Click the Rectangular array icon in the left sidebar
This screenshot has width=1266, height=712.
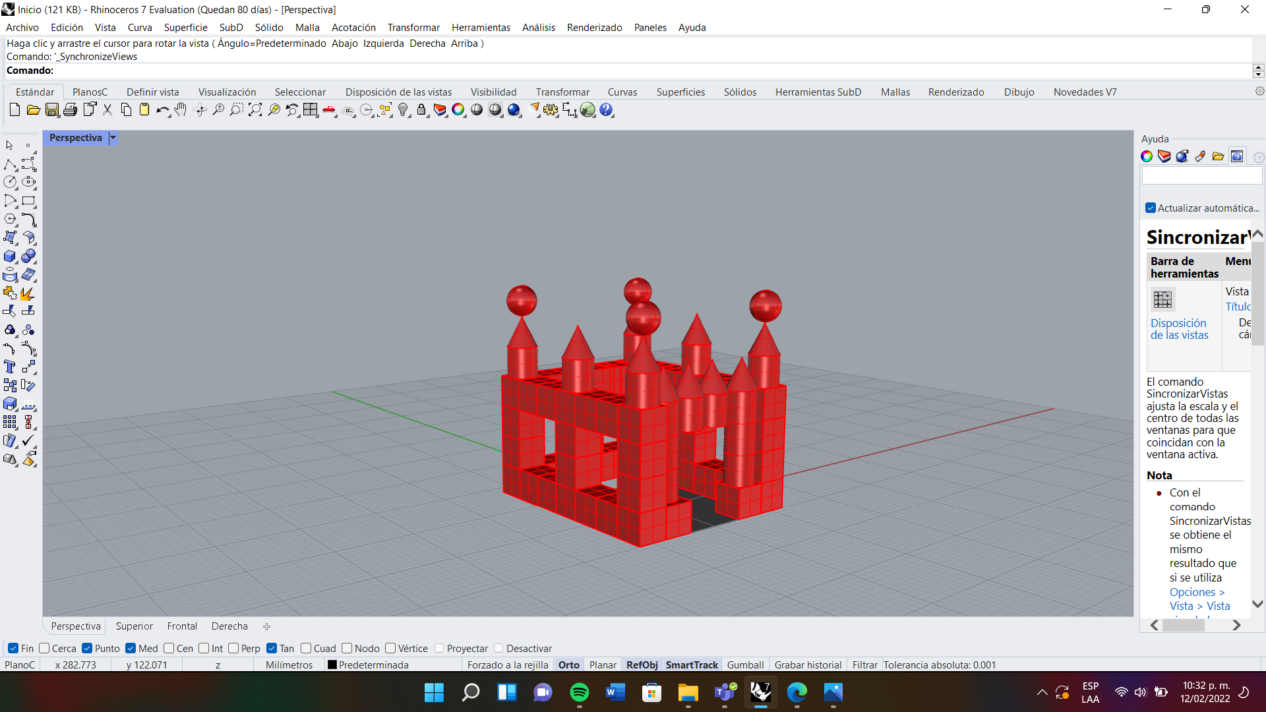(11, 423)
